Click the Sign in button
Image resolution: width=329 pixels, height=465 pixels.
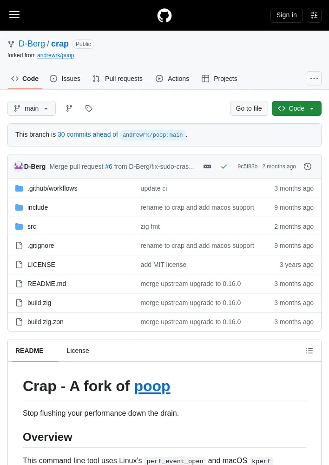(x=286, y=15)
